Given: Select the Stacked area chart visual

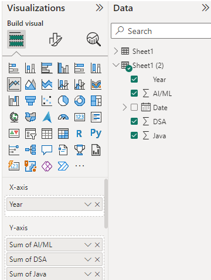Looking at the screenshot, I should (x=47, y=84).
